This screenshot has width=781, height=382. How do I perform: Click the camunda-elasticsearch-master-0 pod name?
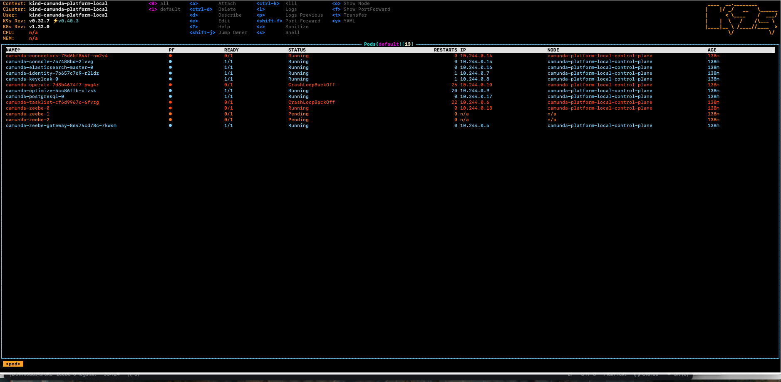(50, 67)
